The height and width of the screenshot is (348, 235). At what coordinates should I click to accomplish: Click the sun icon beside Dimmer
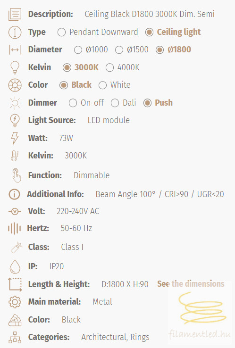click(15, 103)
